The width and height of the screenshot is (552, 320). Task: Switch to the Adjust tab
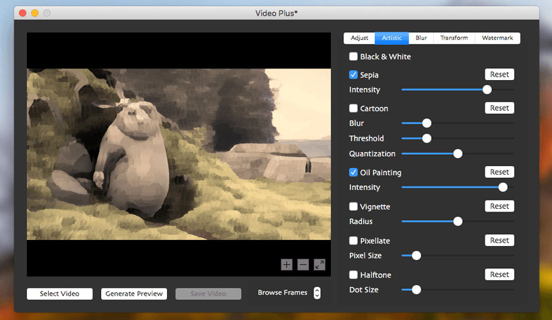click(x=359, y=38)
